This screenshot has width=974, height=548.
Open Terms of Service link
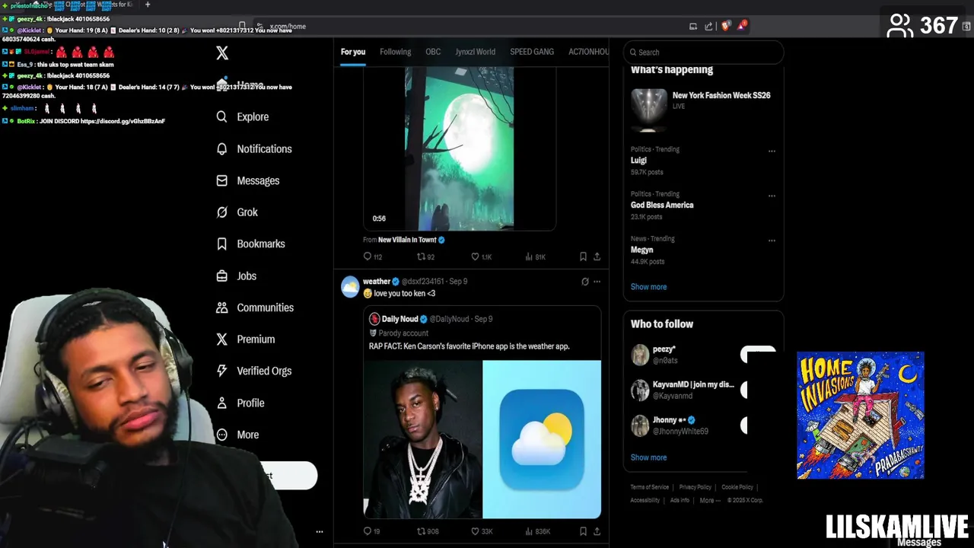649,487
